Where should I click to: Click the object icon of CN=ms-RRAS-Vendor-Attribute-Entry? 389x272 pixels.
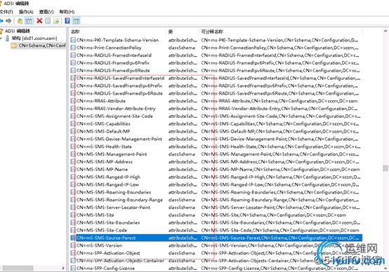pyautogui.click(x=73, y=109)
